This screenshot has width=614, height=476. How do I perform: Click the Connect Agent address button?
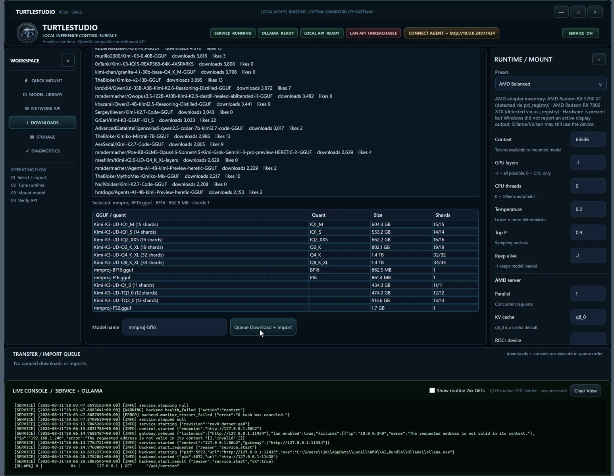click(452, 33)
